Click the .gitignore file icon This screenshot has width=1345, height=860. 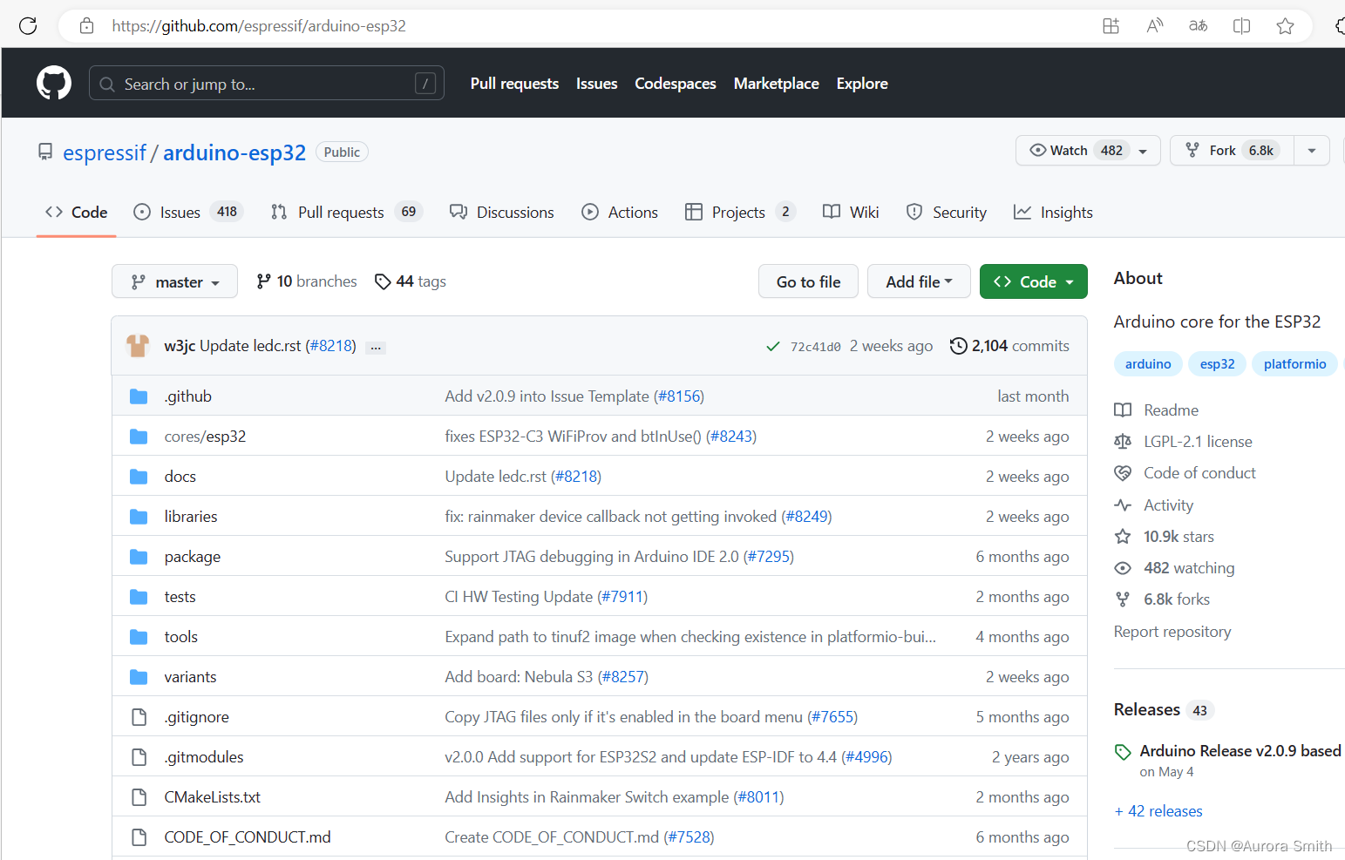pyautogui.click(x=139, y=717)
